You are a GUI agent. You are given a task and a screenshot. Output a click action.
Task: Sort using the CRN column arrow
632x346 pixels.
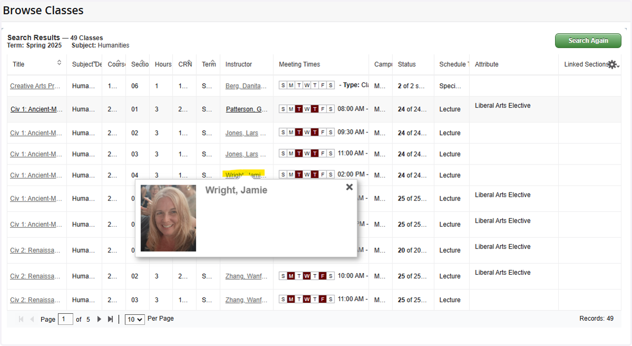(189, 62)
